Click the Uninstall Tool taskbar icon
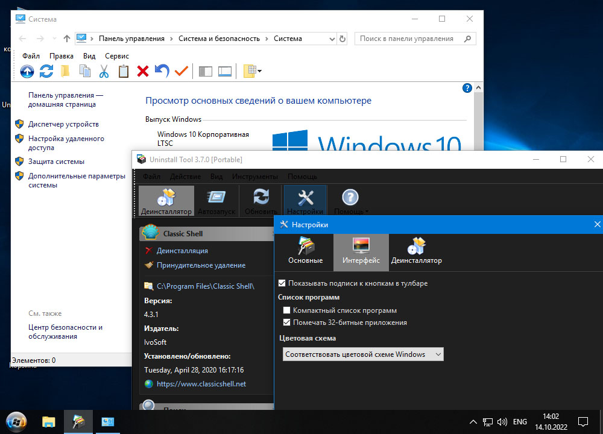This screenshot has height=434, width=603. click(x=78, y=422)
